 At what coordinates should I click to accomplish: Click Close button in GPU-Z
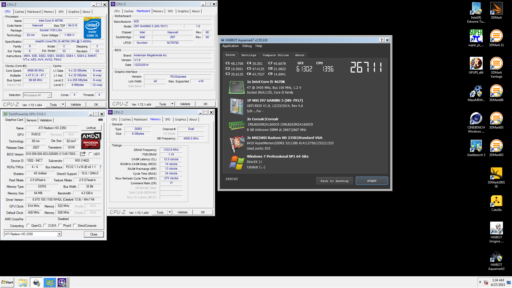tap(94, 234)
